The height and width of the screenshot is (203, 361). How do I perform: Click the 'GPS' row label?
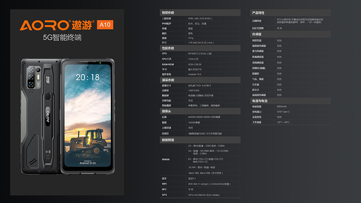[x=164, y=195]
